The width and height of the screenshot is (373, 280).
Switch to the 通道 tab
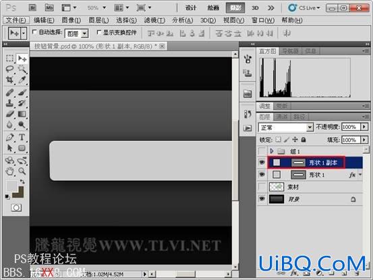[282, 117]
